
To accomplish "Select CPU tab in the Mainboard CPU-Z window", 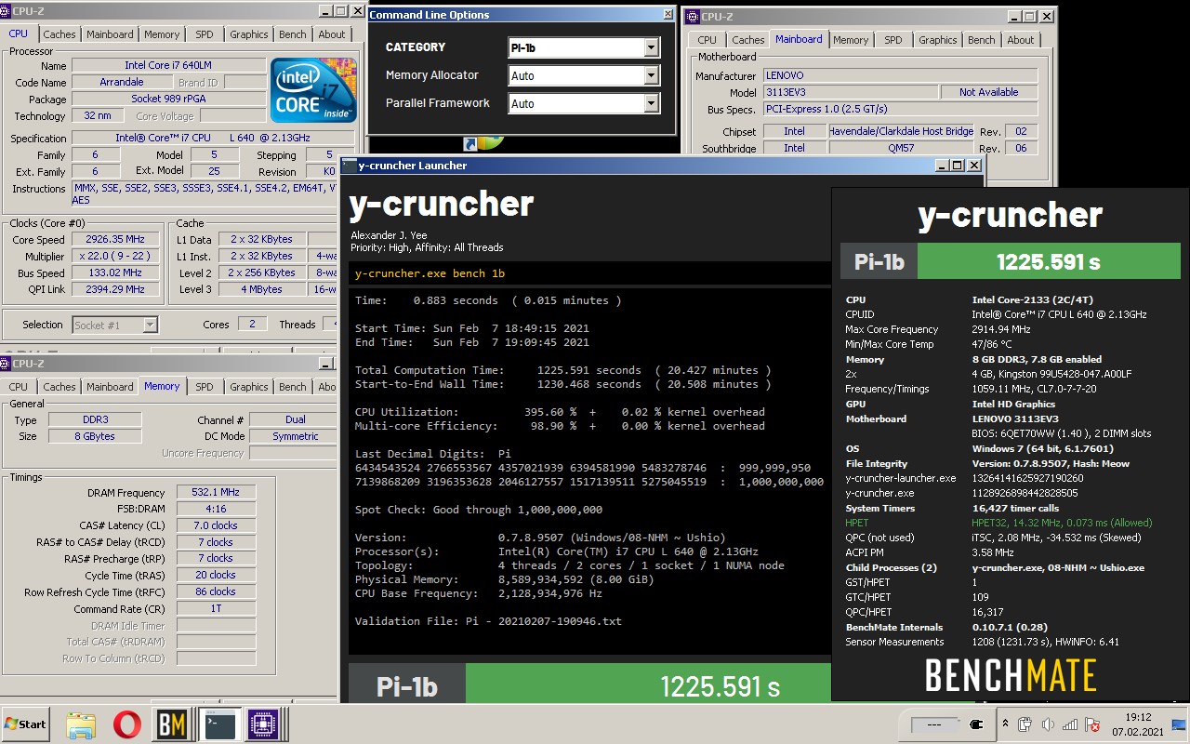I will (x=707, y=40).
